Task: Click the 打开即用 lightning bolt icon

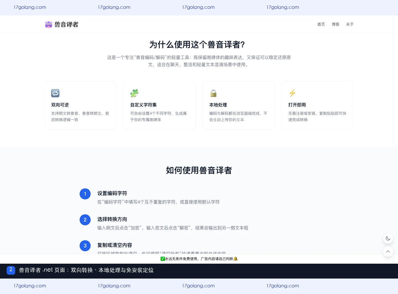Action: pos(292,93)
